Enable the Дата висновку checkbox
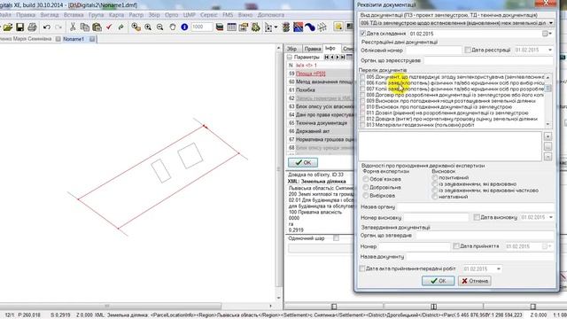The width and height of the screenshot is (567, 319). coord(477,217)
